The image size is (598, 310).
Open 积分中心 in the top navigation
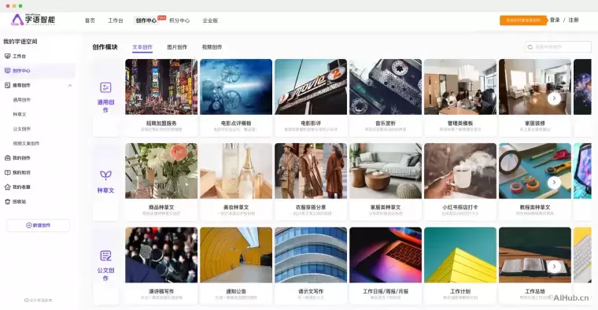pyautogui.click(x=179, y=20)
